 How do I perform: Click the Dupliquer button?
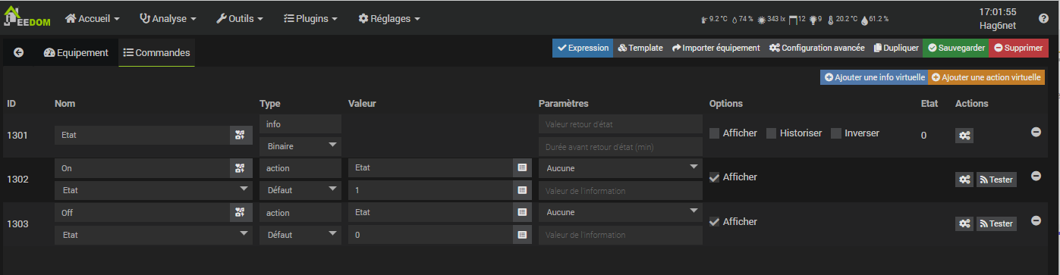click(x=896, y=48)
